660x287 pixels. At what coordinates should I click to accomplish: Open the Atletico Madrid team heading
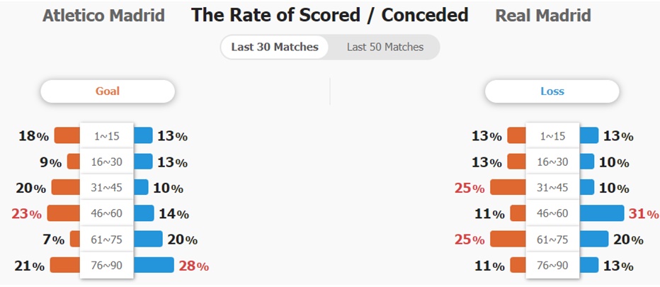pos(103,16)
